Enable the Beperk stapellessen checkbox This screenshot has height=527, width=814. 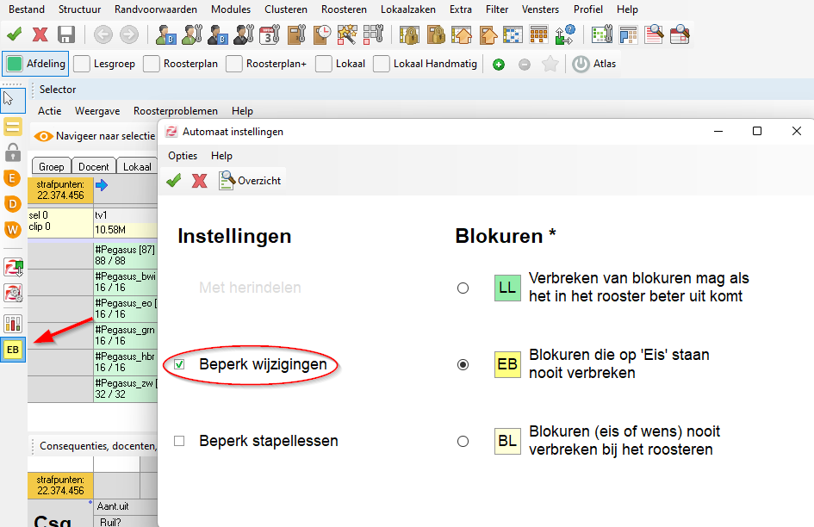pyautogui.click(x=179, y=441)
